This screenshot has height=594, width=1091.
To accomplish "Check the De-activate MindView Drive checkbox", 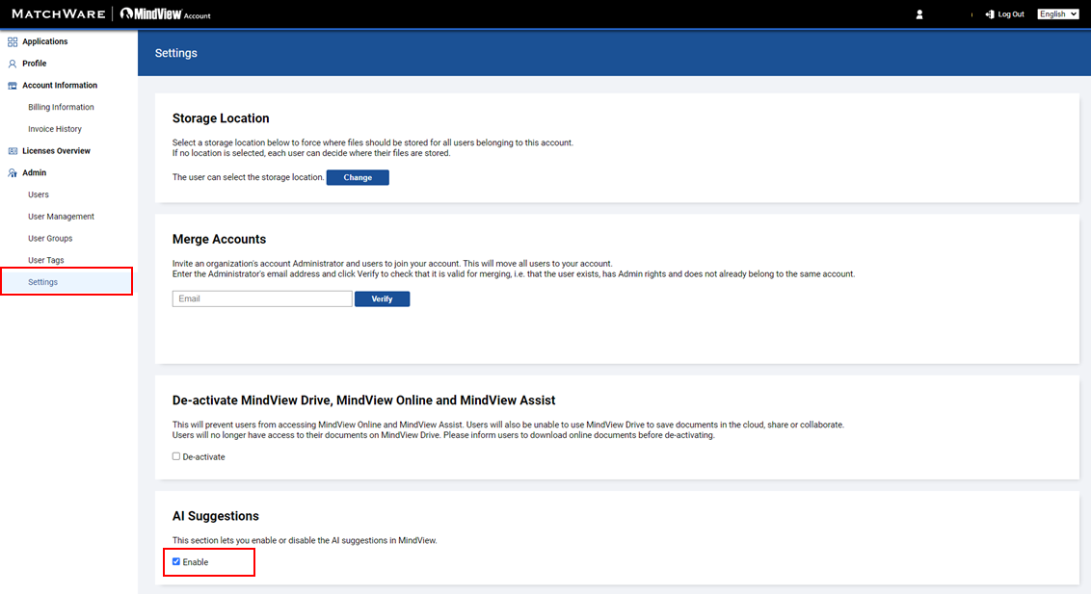I will [x=175, y=455].
